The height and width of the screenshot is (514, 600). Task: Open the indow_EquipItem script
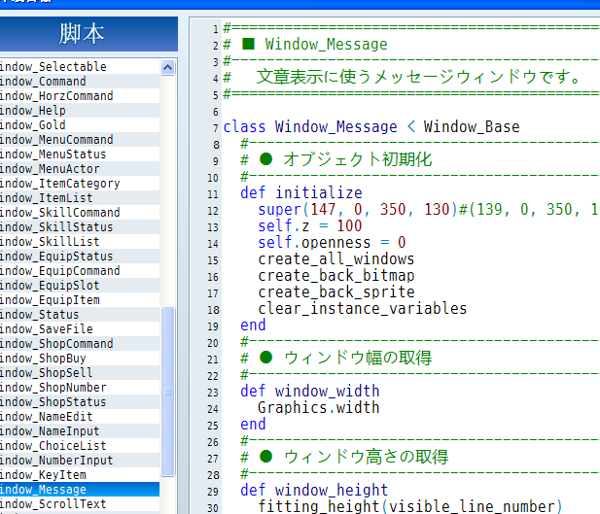[80, 299]
